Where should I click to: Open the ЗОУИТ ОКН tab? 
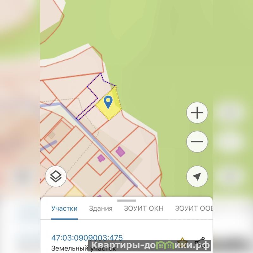[144, 208]
